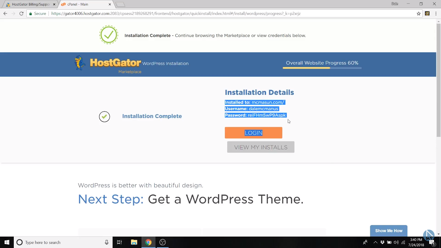Image resolution: width=441 pixels, height=248 pixels.
Task: Show hidden system tray icons
Action: tap(375, 242)
